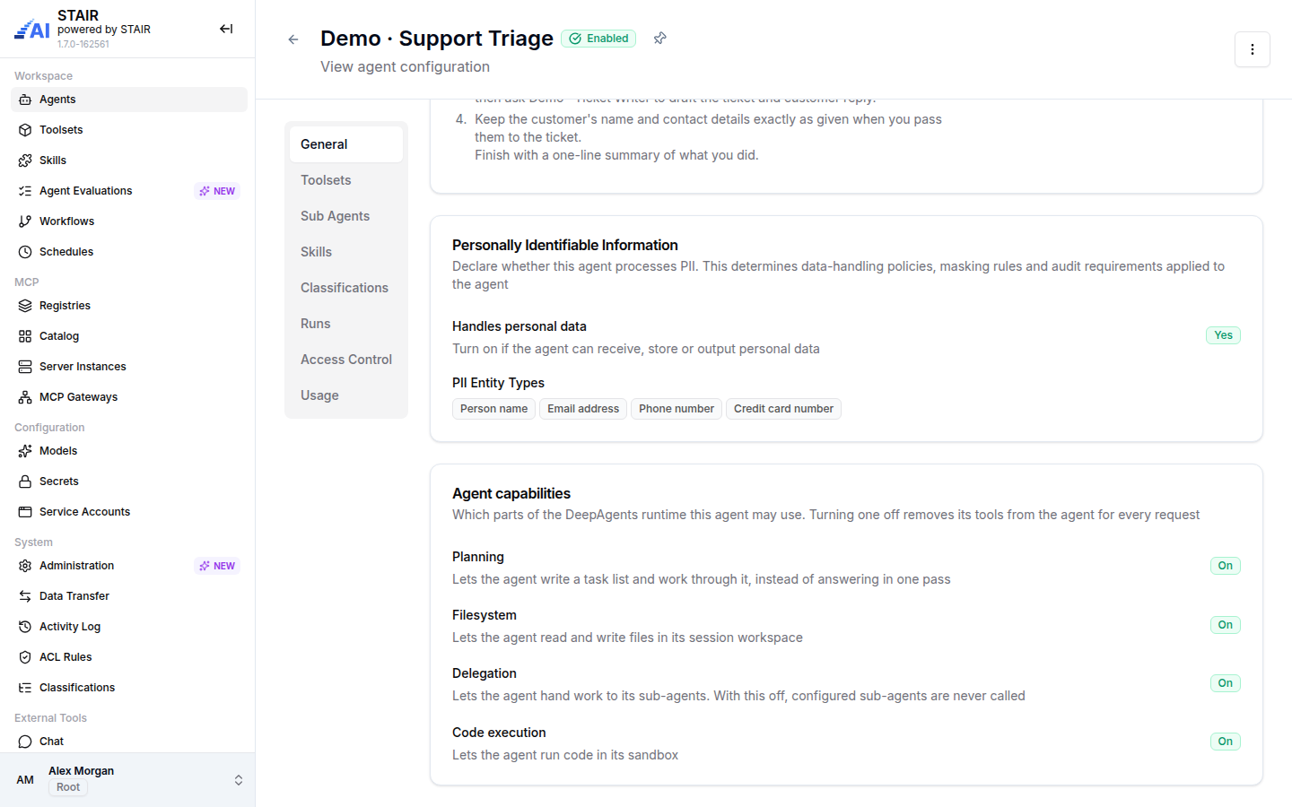Viewport: 1292px width, 807px height.
Task: Click the Person name entity tag
Action: point(493,409)
